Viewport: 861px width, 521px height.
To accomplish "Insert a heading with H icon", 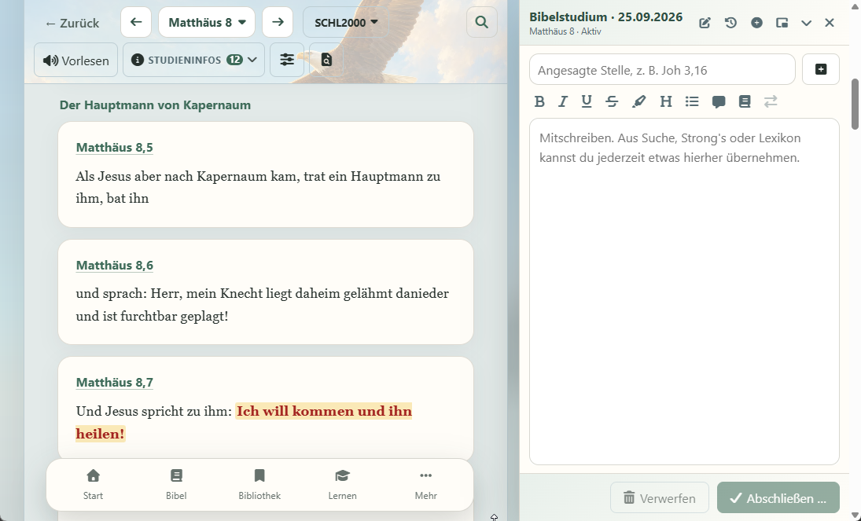I will (665, 101).
